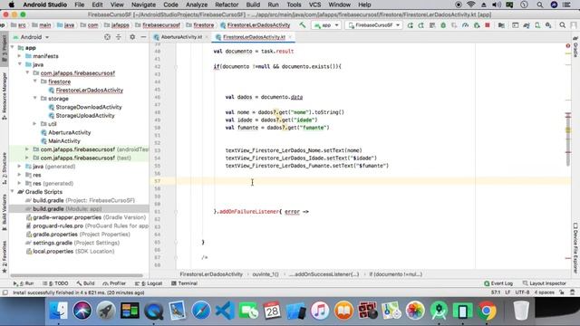580x326 pixels.
Task: Open the Event Log
Action: pos(498,283)
